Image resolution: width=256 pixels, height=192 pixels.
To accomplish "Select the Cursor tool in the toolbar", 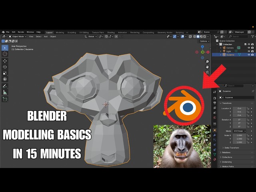I will pyautogui.click(x=5, y=54).
